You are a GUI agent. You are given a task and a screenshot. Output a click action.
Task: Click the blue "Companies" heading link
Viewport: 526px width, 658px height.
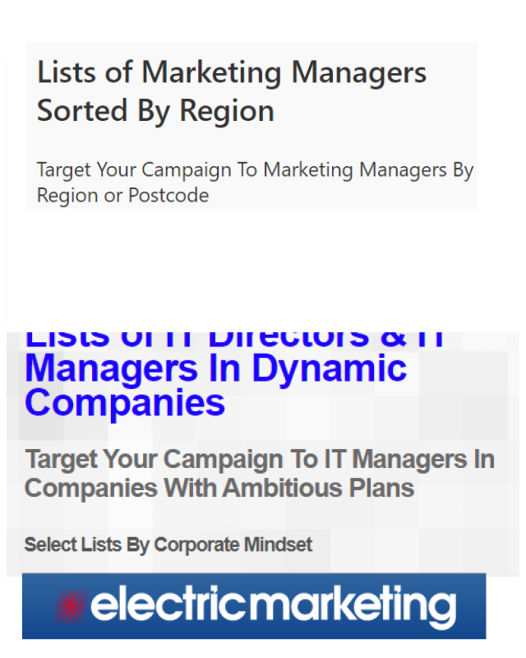coord(125,402)
